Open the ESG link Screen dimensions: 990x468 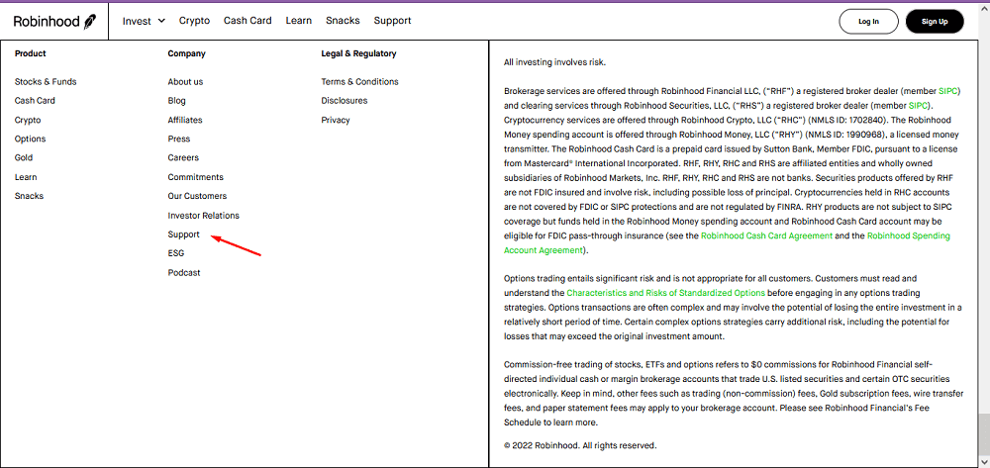[176, 253]
